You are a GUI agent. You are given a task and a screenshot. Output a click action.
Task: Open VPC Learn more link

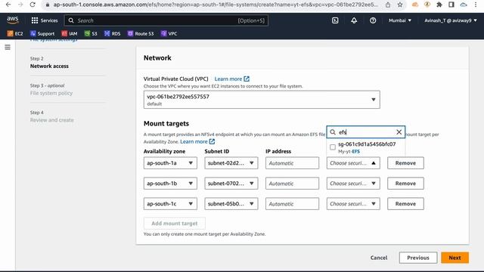[x=232, y=79]
